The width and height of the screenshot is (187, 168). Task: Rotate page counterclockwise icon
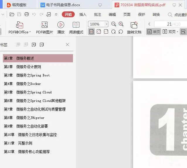point(121,32)
